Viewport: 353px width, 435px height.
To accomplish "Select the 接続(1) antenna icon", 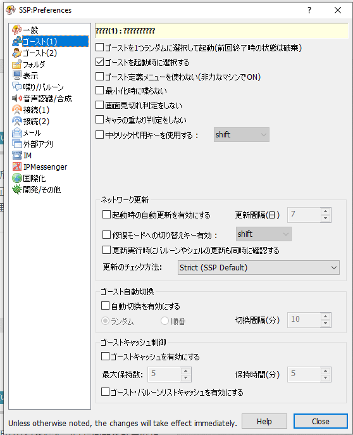I will click(x=17, y=110).
